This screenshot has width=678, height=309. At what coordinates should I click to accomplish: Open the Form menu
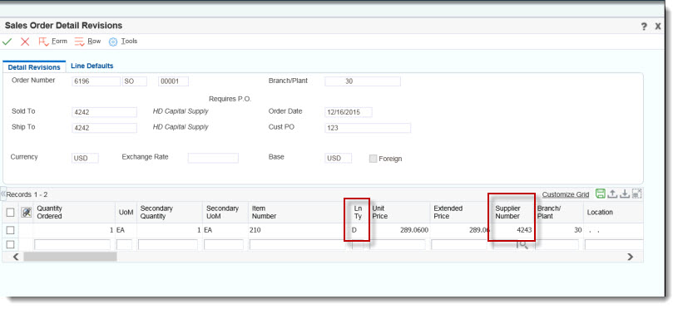52,42
